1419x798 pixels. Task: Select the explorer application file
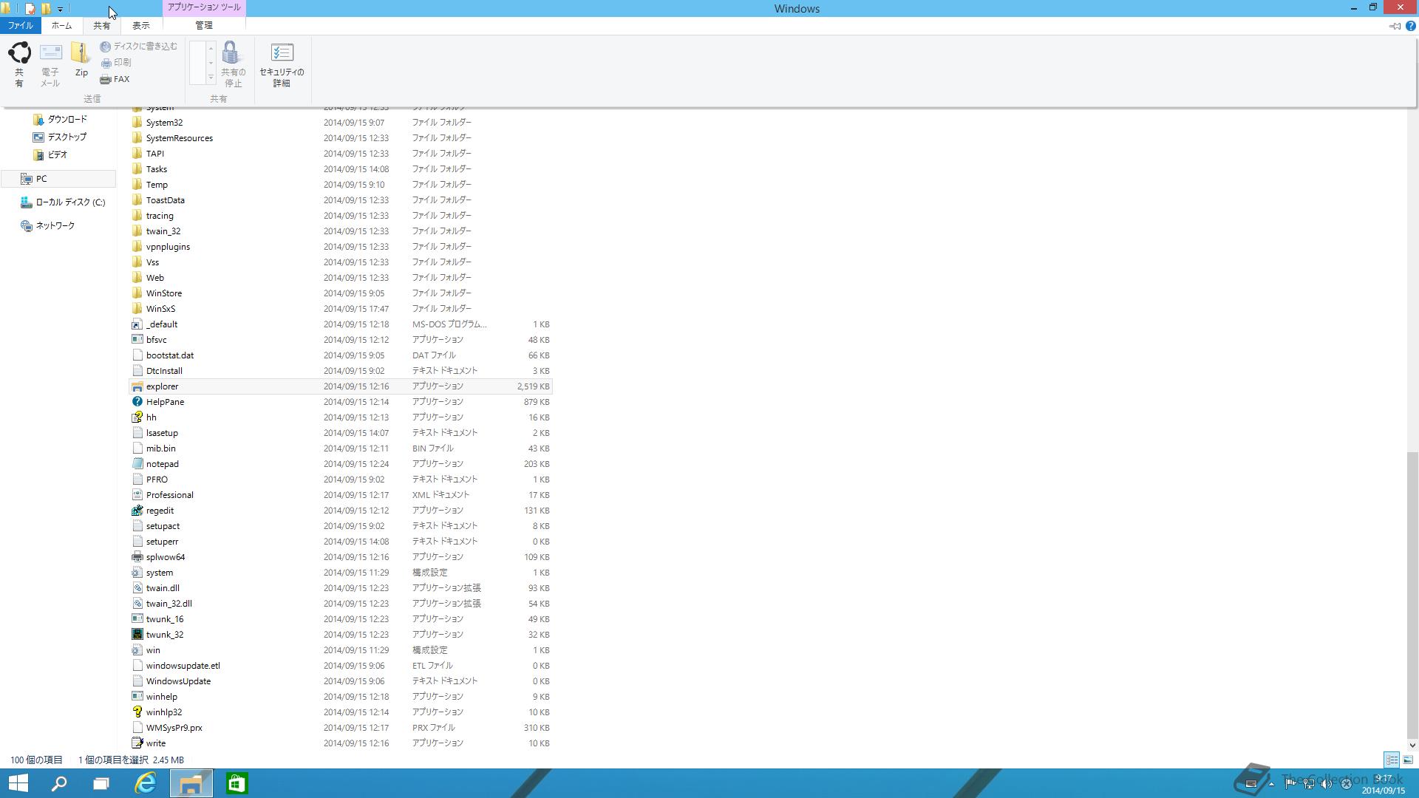pyautogui.click(x=341, y=386)
